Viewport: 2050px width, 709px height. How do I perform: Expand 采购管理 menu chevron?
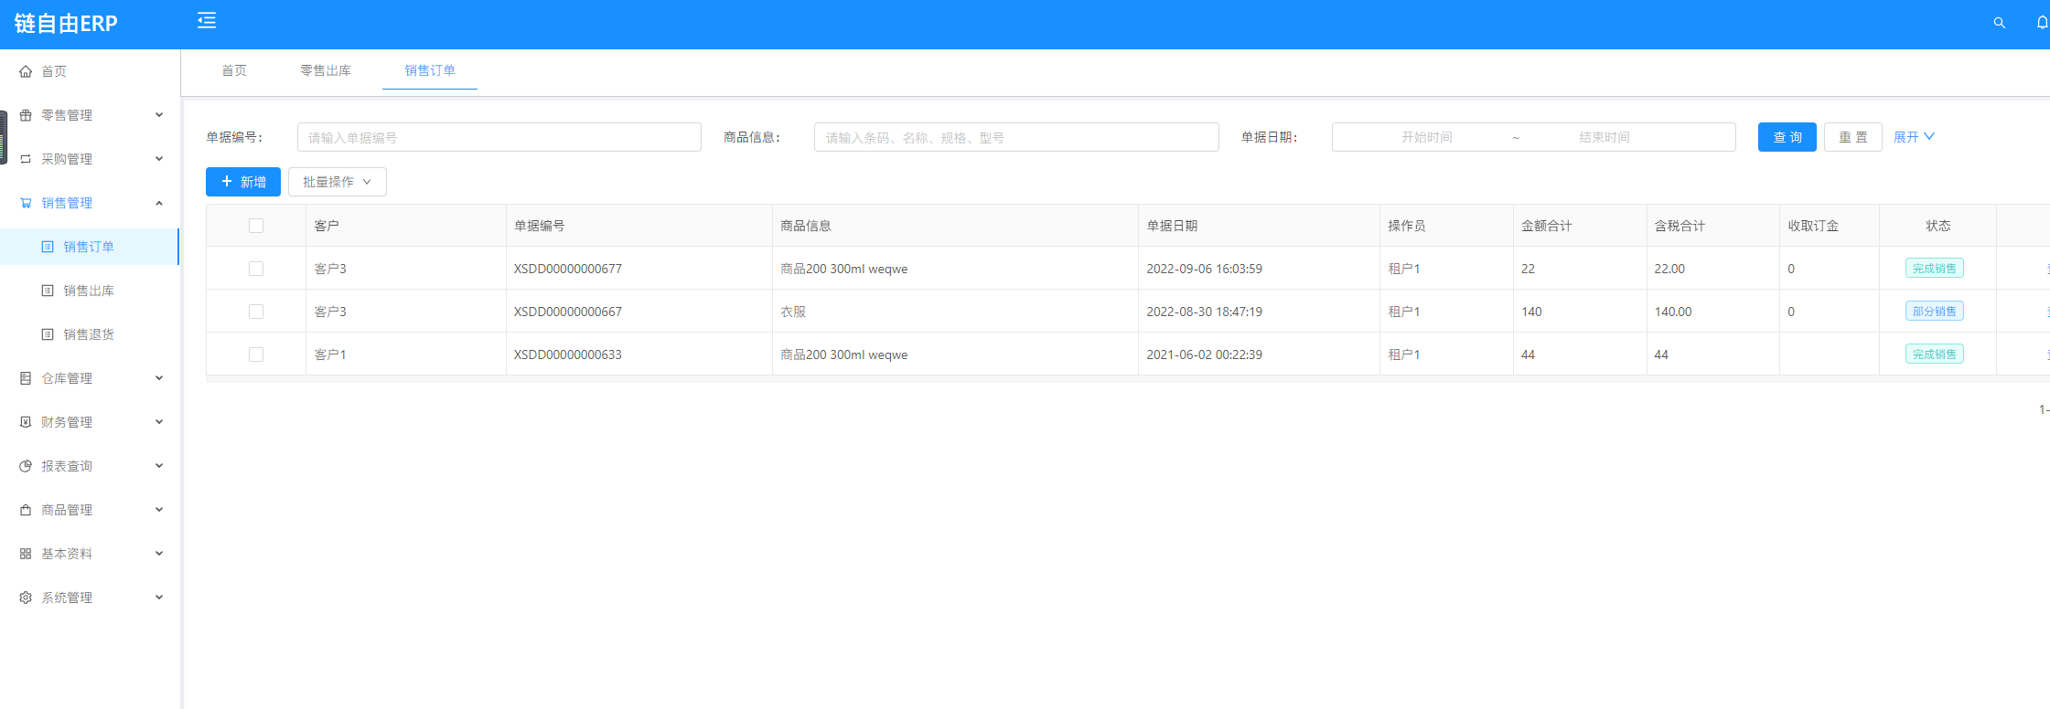point(159,159)
